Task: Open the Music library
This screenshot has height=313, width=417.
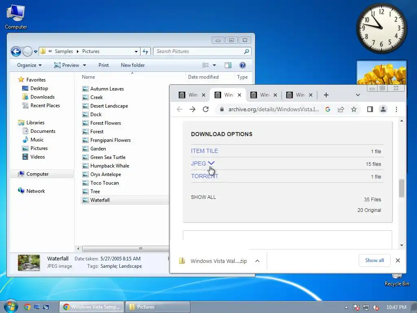Action: point(37,139)
